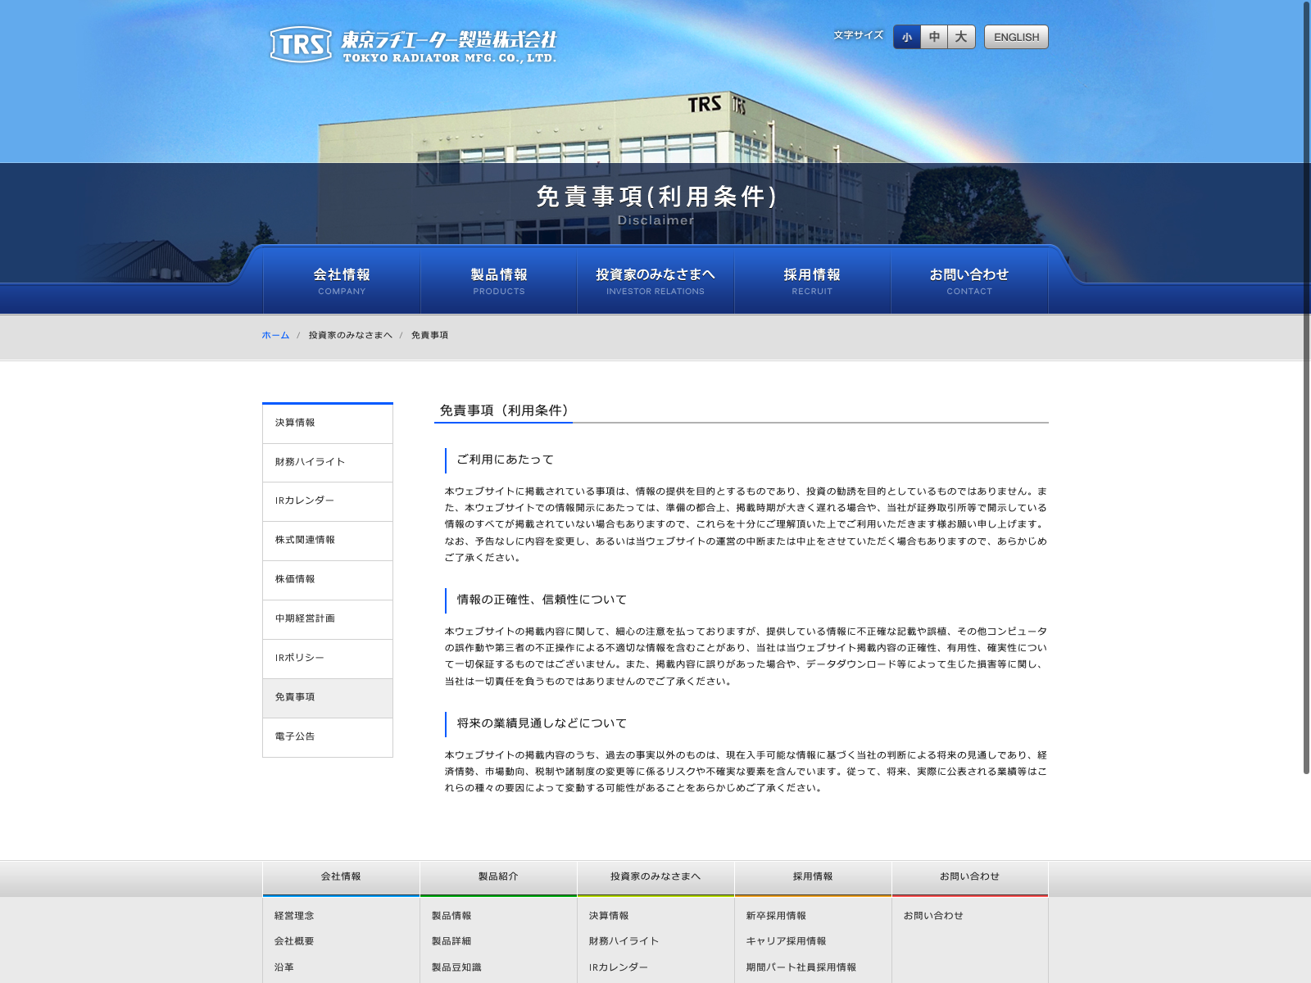The image size is (1311, 983).
Task: Click the TRS Tokyo Radiator company logo
Action: pyautogui.click(x=413, y=44)
